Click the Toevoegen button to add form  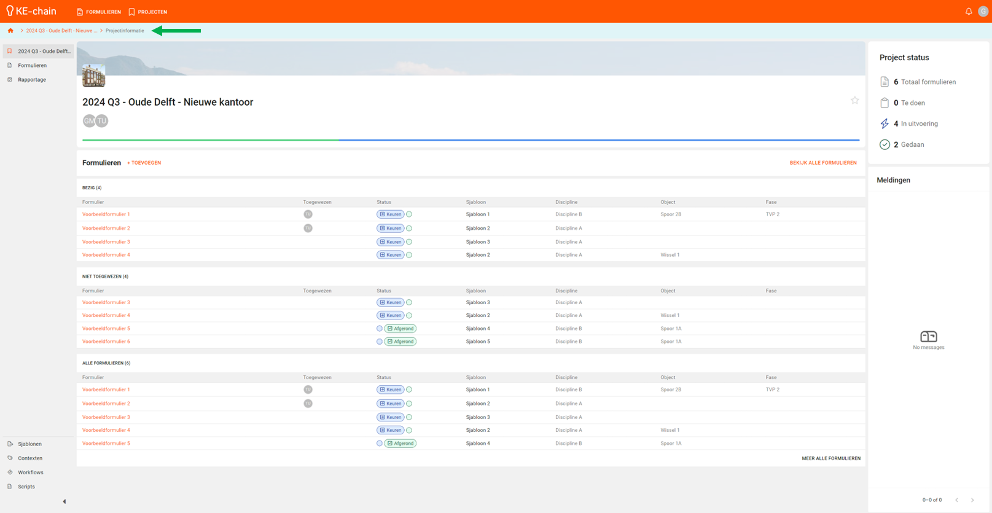point(144,163)
